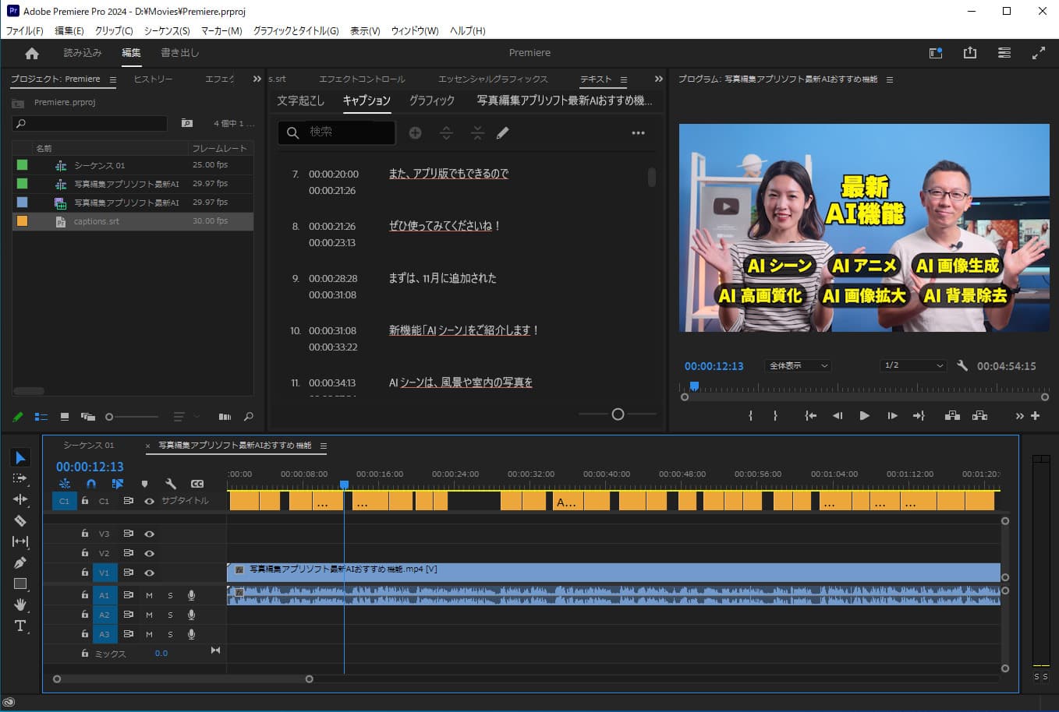Play the sequence in Program monitor
1059x712 pixels.
(x=864, y=416)
